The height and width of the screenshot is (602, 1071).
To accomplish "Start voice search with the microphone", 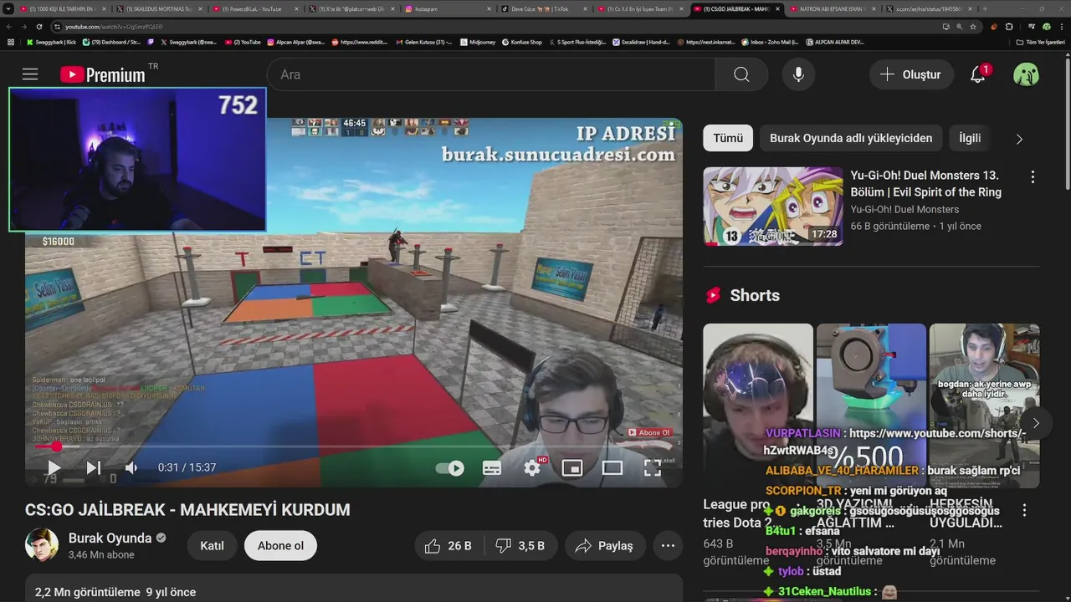I will [798, 74].
